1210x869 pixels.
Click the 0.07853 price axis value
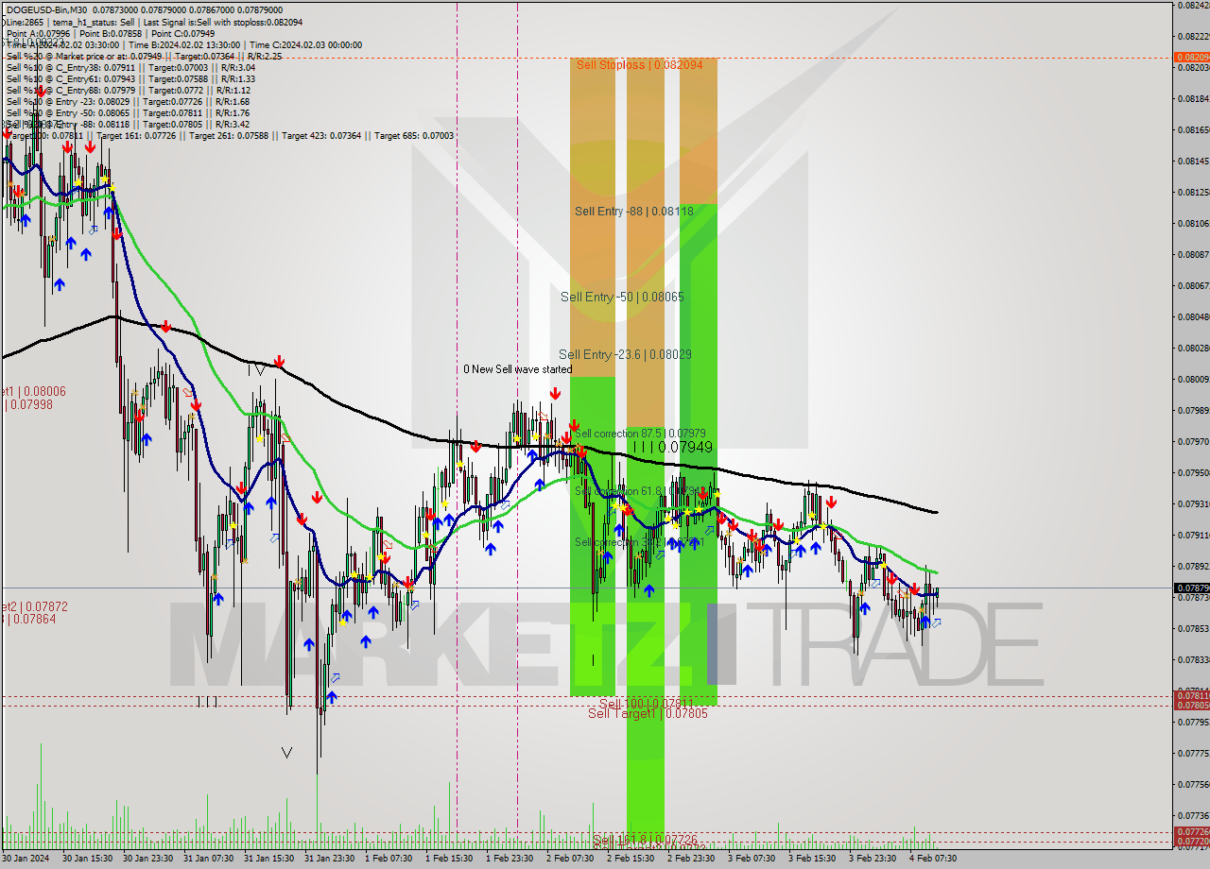1193,628
